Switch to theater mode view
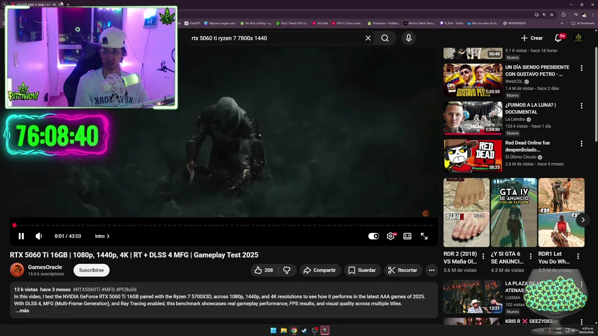Image resolution: width=598 pixels, height=336 pixels. (x=407, y=236)
